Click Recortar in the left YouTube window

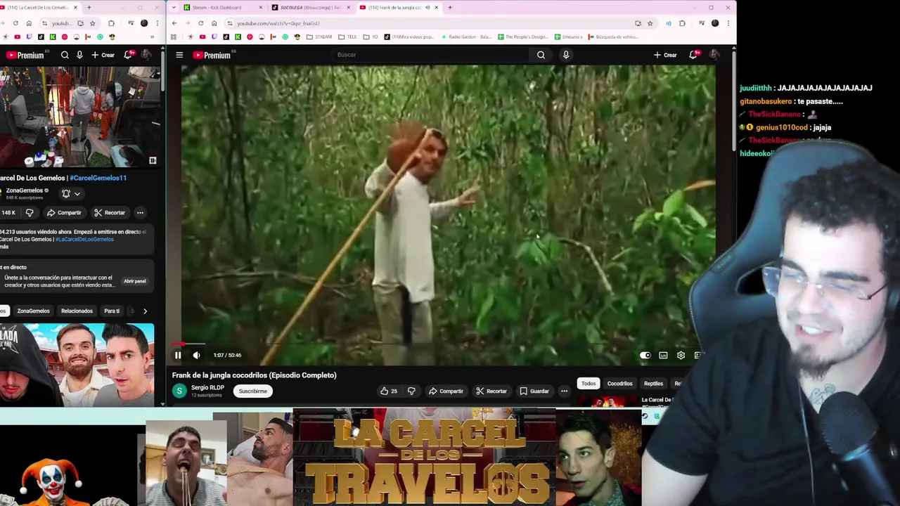pyautogui.click(x=109, y=212)
